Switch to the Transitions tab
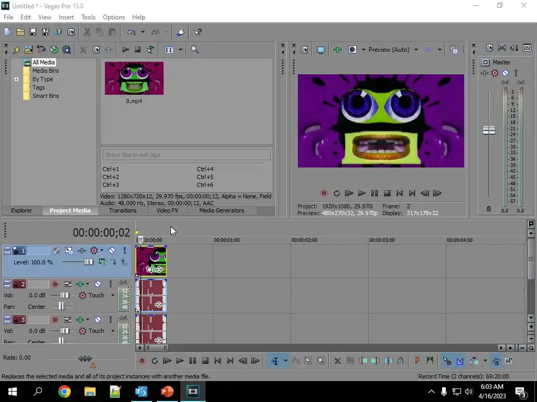 pos(123,210)
